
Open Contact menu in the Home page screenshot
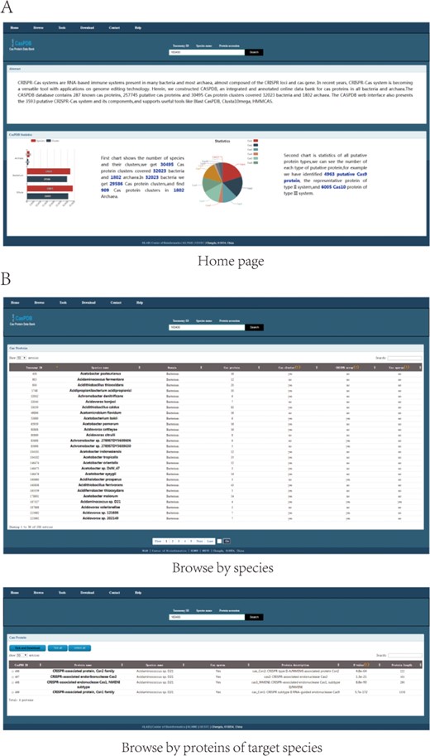(x=115, y=28)
